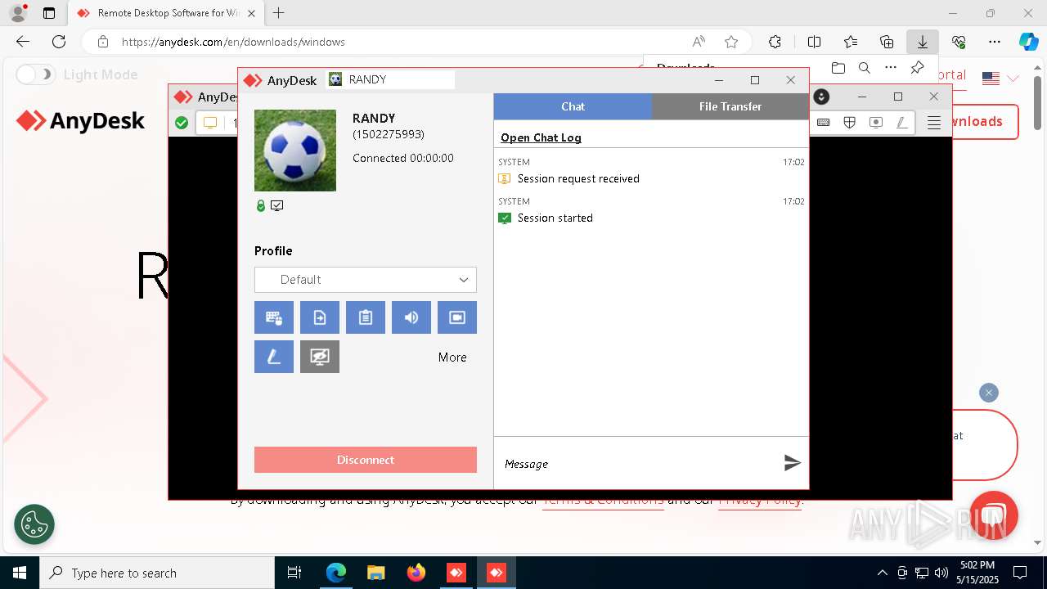Open Windows Start menu
The image size is (1047, 589).
click(x=20, y=573)
